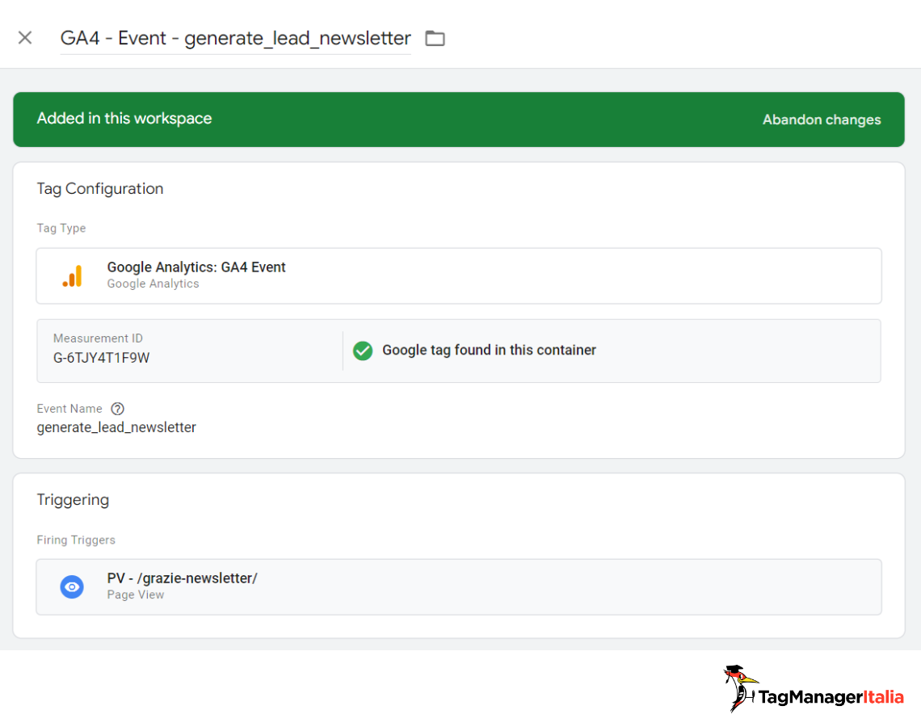
Task: Click the Google Analytics subtitle under tag type
Action: (153, 284)
